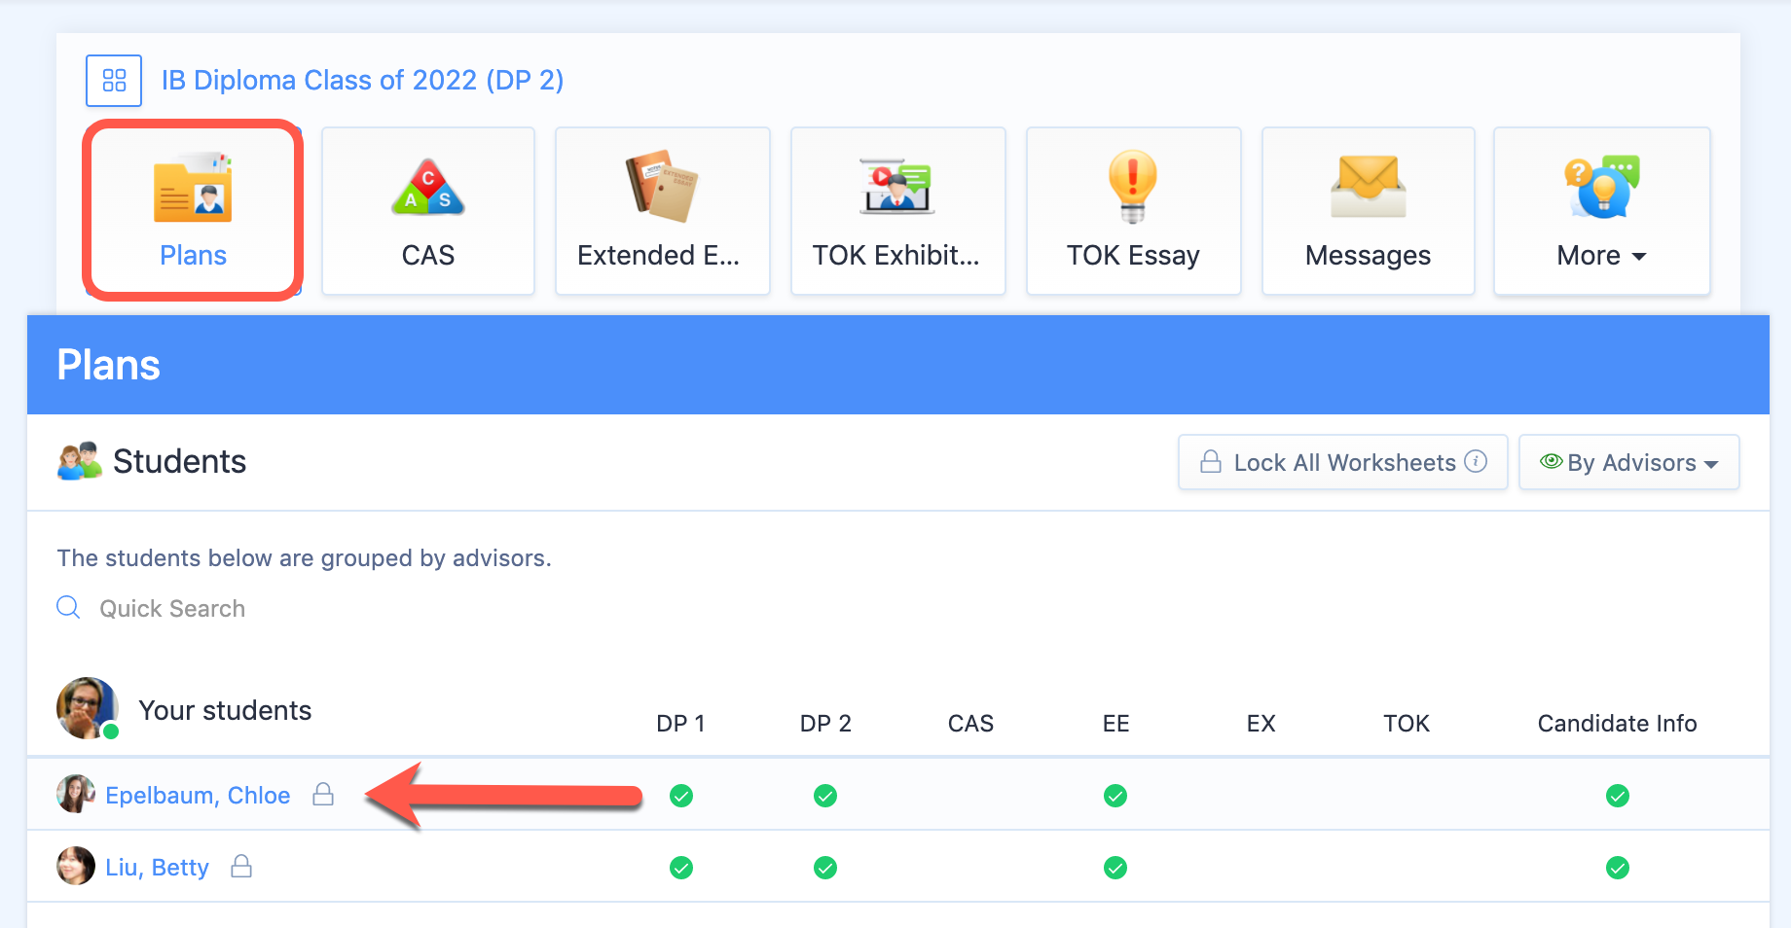Click the IB Diploma Class of 2022 link
Viewport: 1791px width, 928px height.
[x=362, y=80]
